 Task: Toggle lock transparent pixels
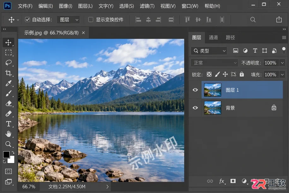(x=209, y=74)
